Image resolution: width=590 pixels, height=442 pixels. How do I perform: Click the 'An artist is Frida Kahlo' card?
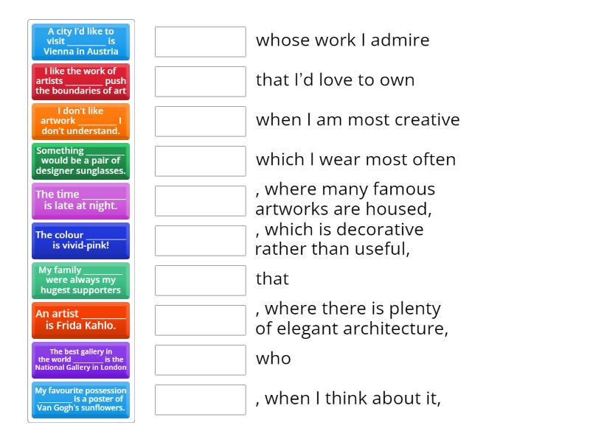[81, 320]
